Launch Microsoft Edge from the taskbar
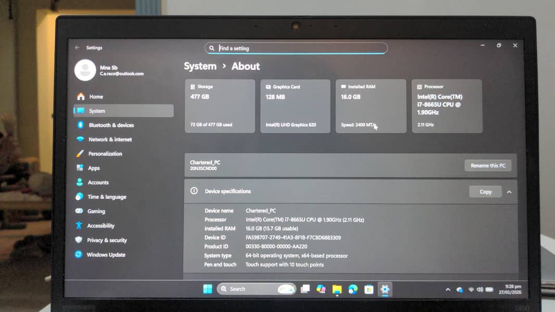Screen dimensions: 555x312 pos(353,289)
